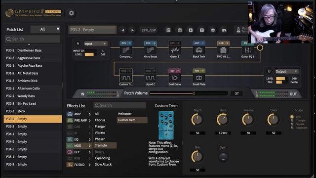Click the Patch Volume slider

pyautogui.click(x=189, y=93)
